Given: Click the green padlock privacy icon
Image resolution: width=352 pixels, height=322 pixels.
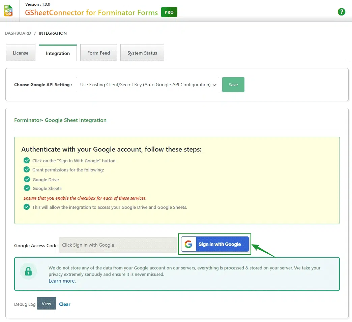Looking at the screenshot, I should pos(28,271).
